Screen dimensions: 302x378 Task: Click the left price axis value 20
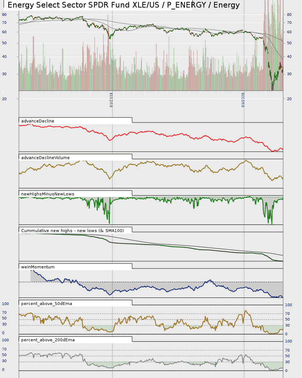(4, 99)
